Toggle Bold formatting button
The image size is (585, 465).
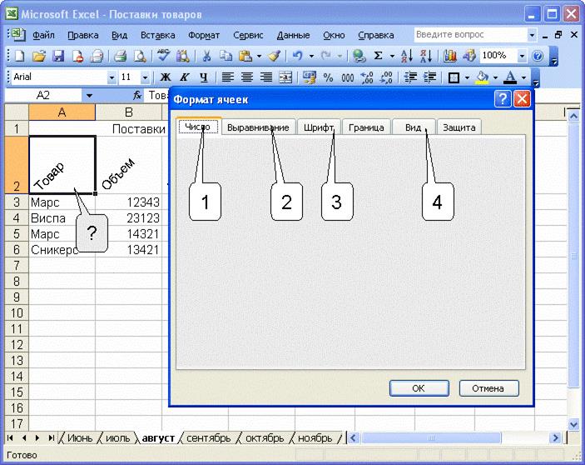pos(165,77)
